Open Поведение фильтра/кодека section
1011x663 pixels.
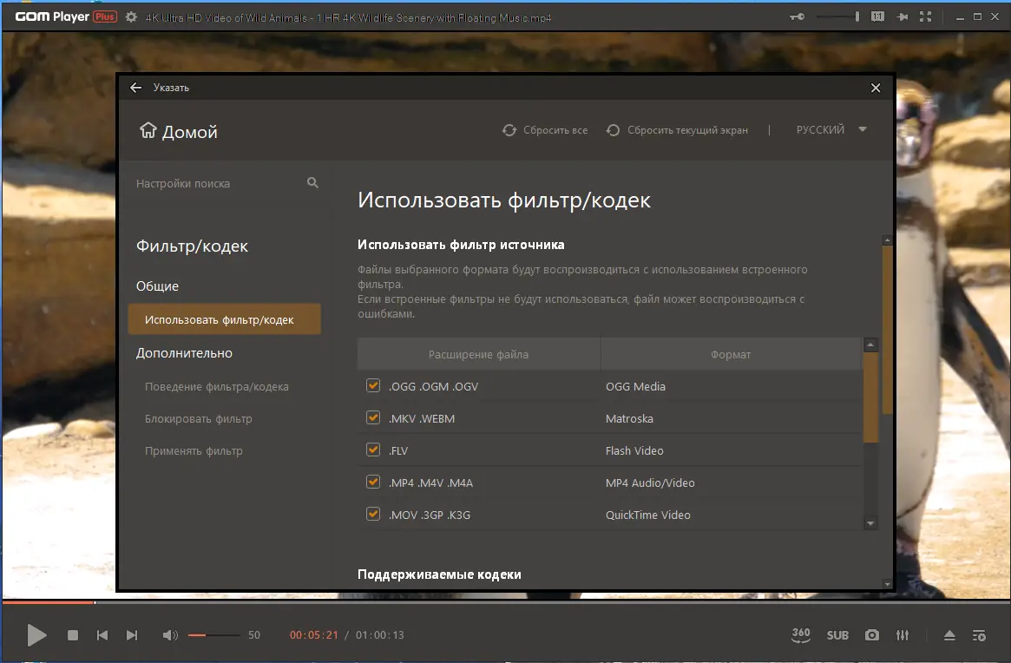(x=217, y=386)
